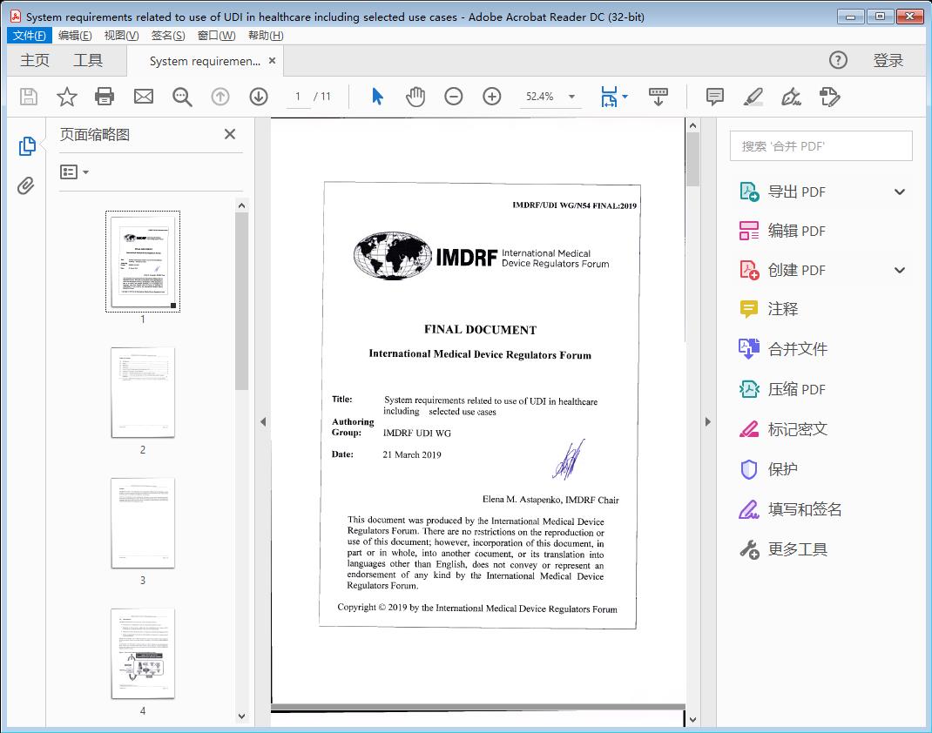Add a comment with the speech bubble icon
The height and width of the screenshot is (733, 932).
tap(714, 97)
